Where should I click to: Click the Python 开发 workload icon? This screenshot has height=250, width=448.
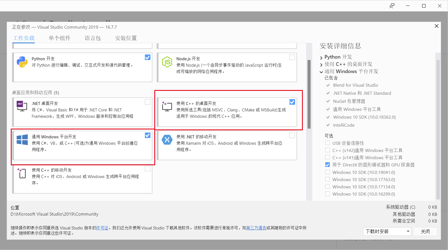22,62
